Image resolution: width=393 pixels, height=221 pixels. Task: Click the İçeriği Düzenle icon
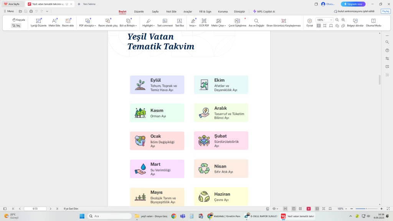point(38,21)
